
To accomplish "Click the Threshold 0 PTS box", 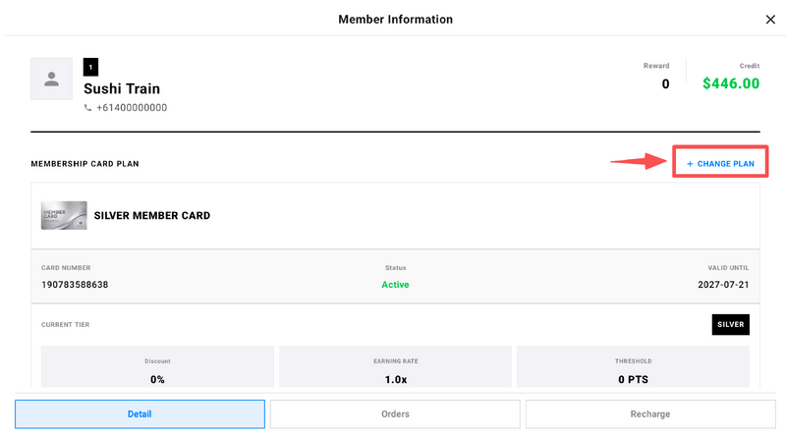I will click(633, 366).
